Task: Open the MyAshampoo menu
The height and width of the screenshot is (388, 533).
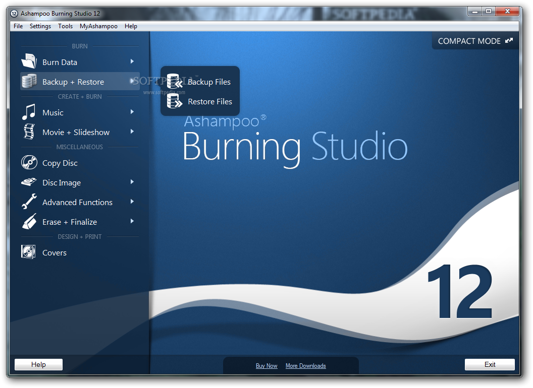Action: point(98,26)
